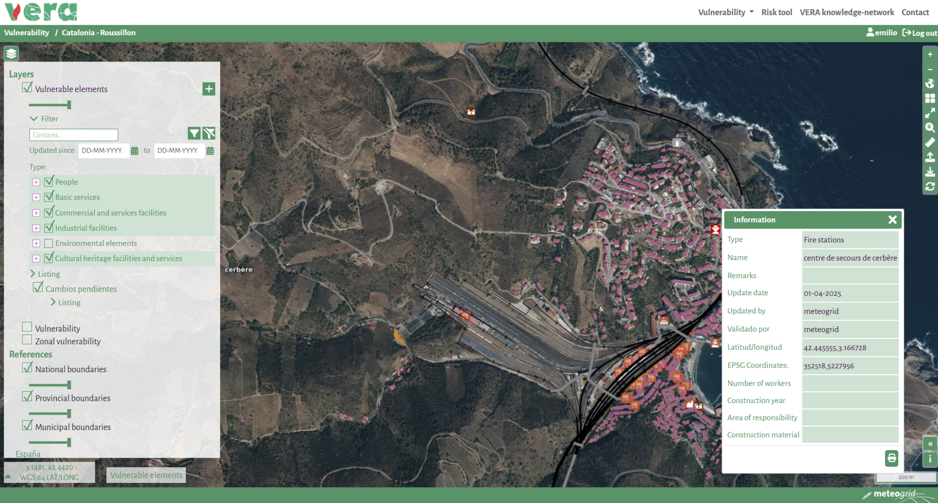The width and height of the screenshot is (938, 503).
Task: Open the layers panel toggle icon
Action: (x=11, y=53)
